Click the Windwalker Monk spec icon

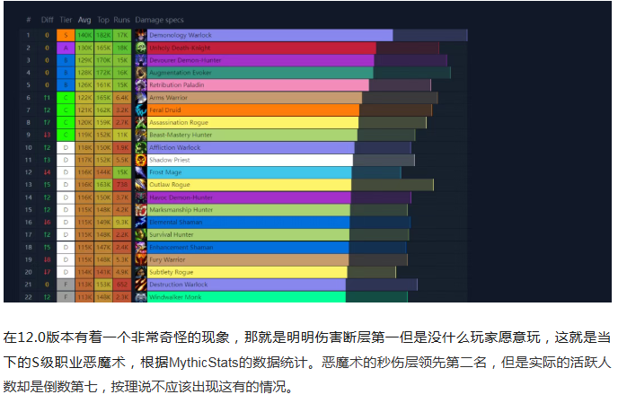pyautogui.click(x=141, y=296)
